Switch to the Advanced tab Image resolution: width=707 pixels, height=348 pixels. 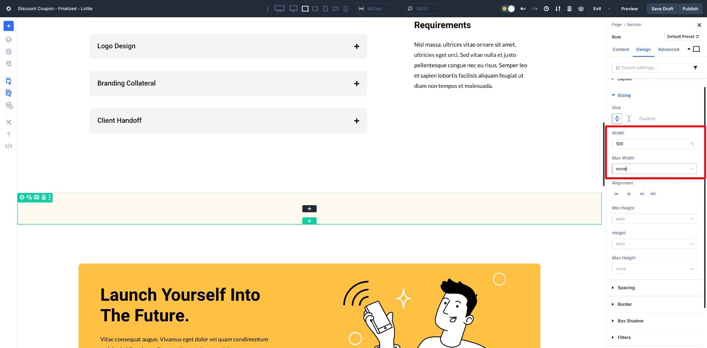668,49
